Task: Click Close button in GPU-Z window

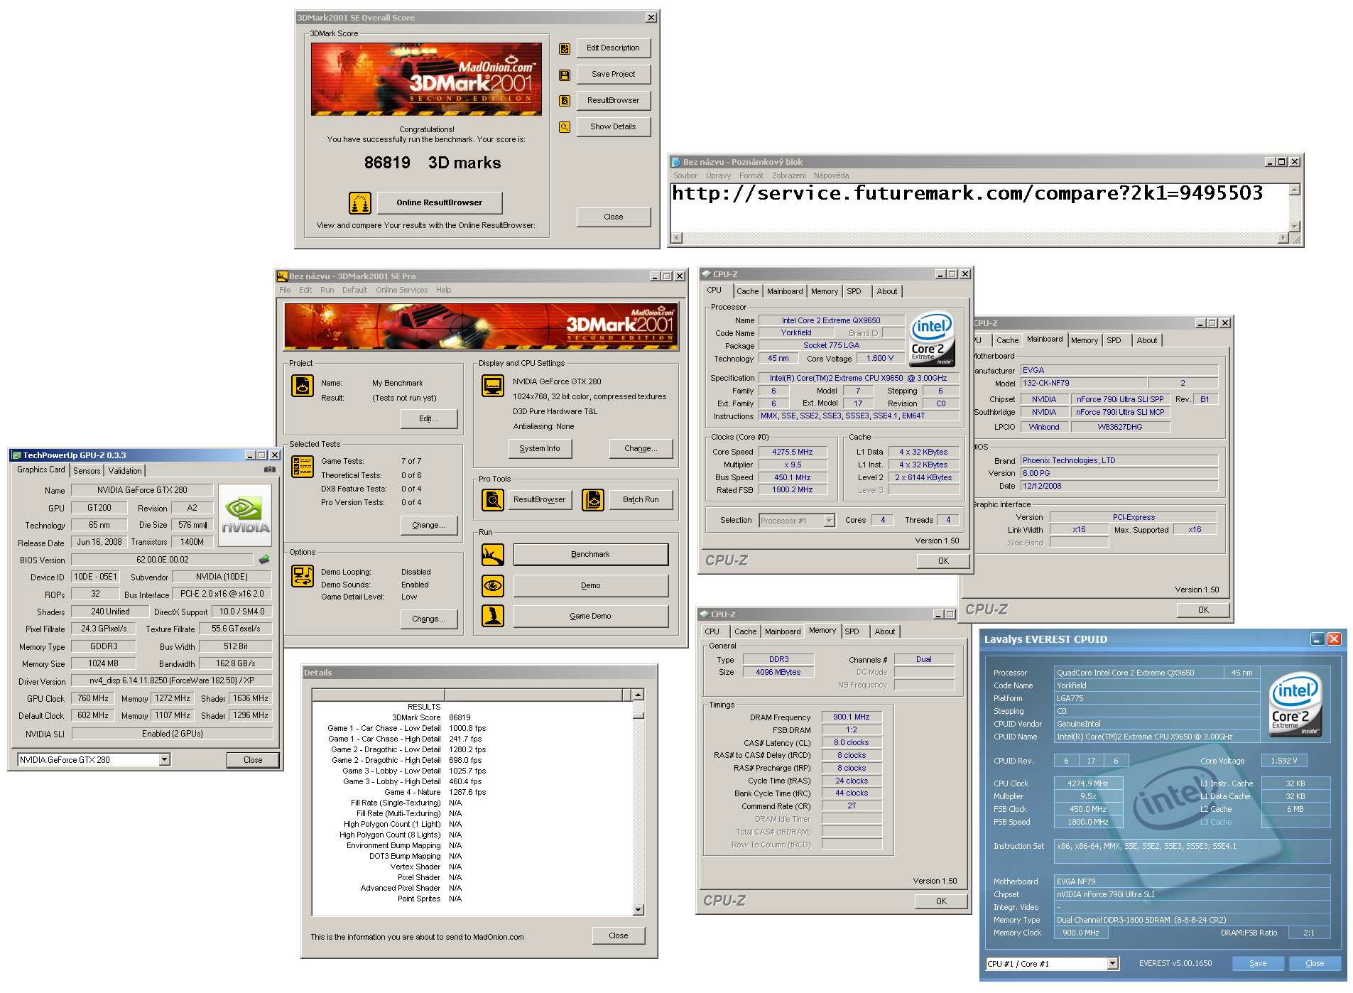Action: 253,760
